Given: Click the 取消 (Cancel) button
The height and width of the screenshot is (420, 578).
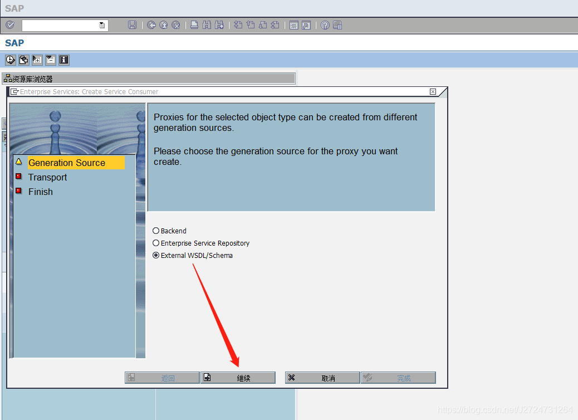Looking at the screenshot, I should (322, 378).
